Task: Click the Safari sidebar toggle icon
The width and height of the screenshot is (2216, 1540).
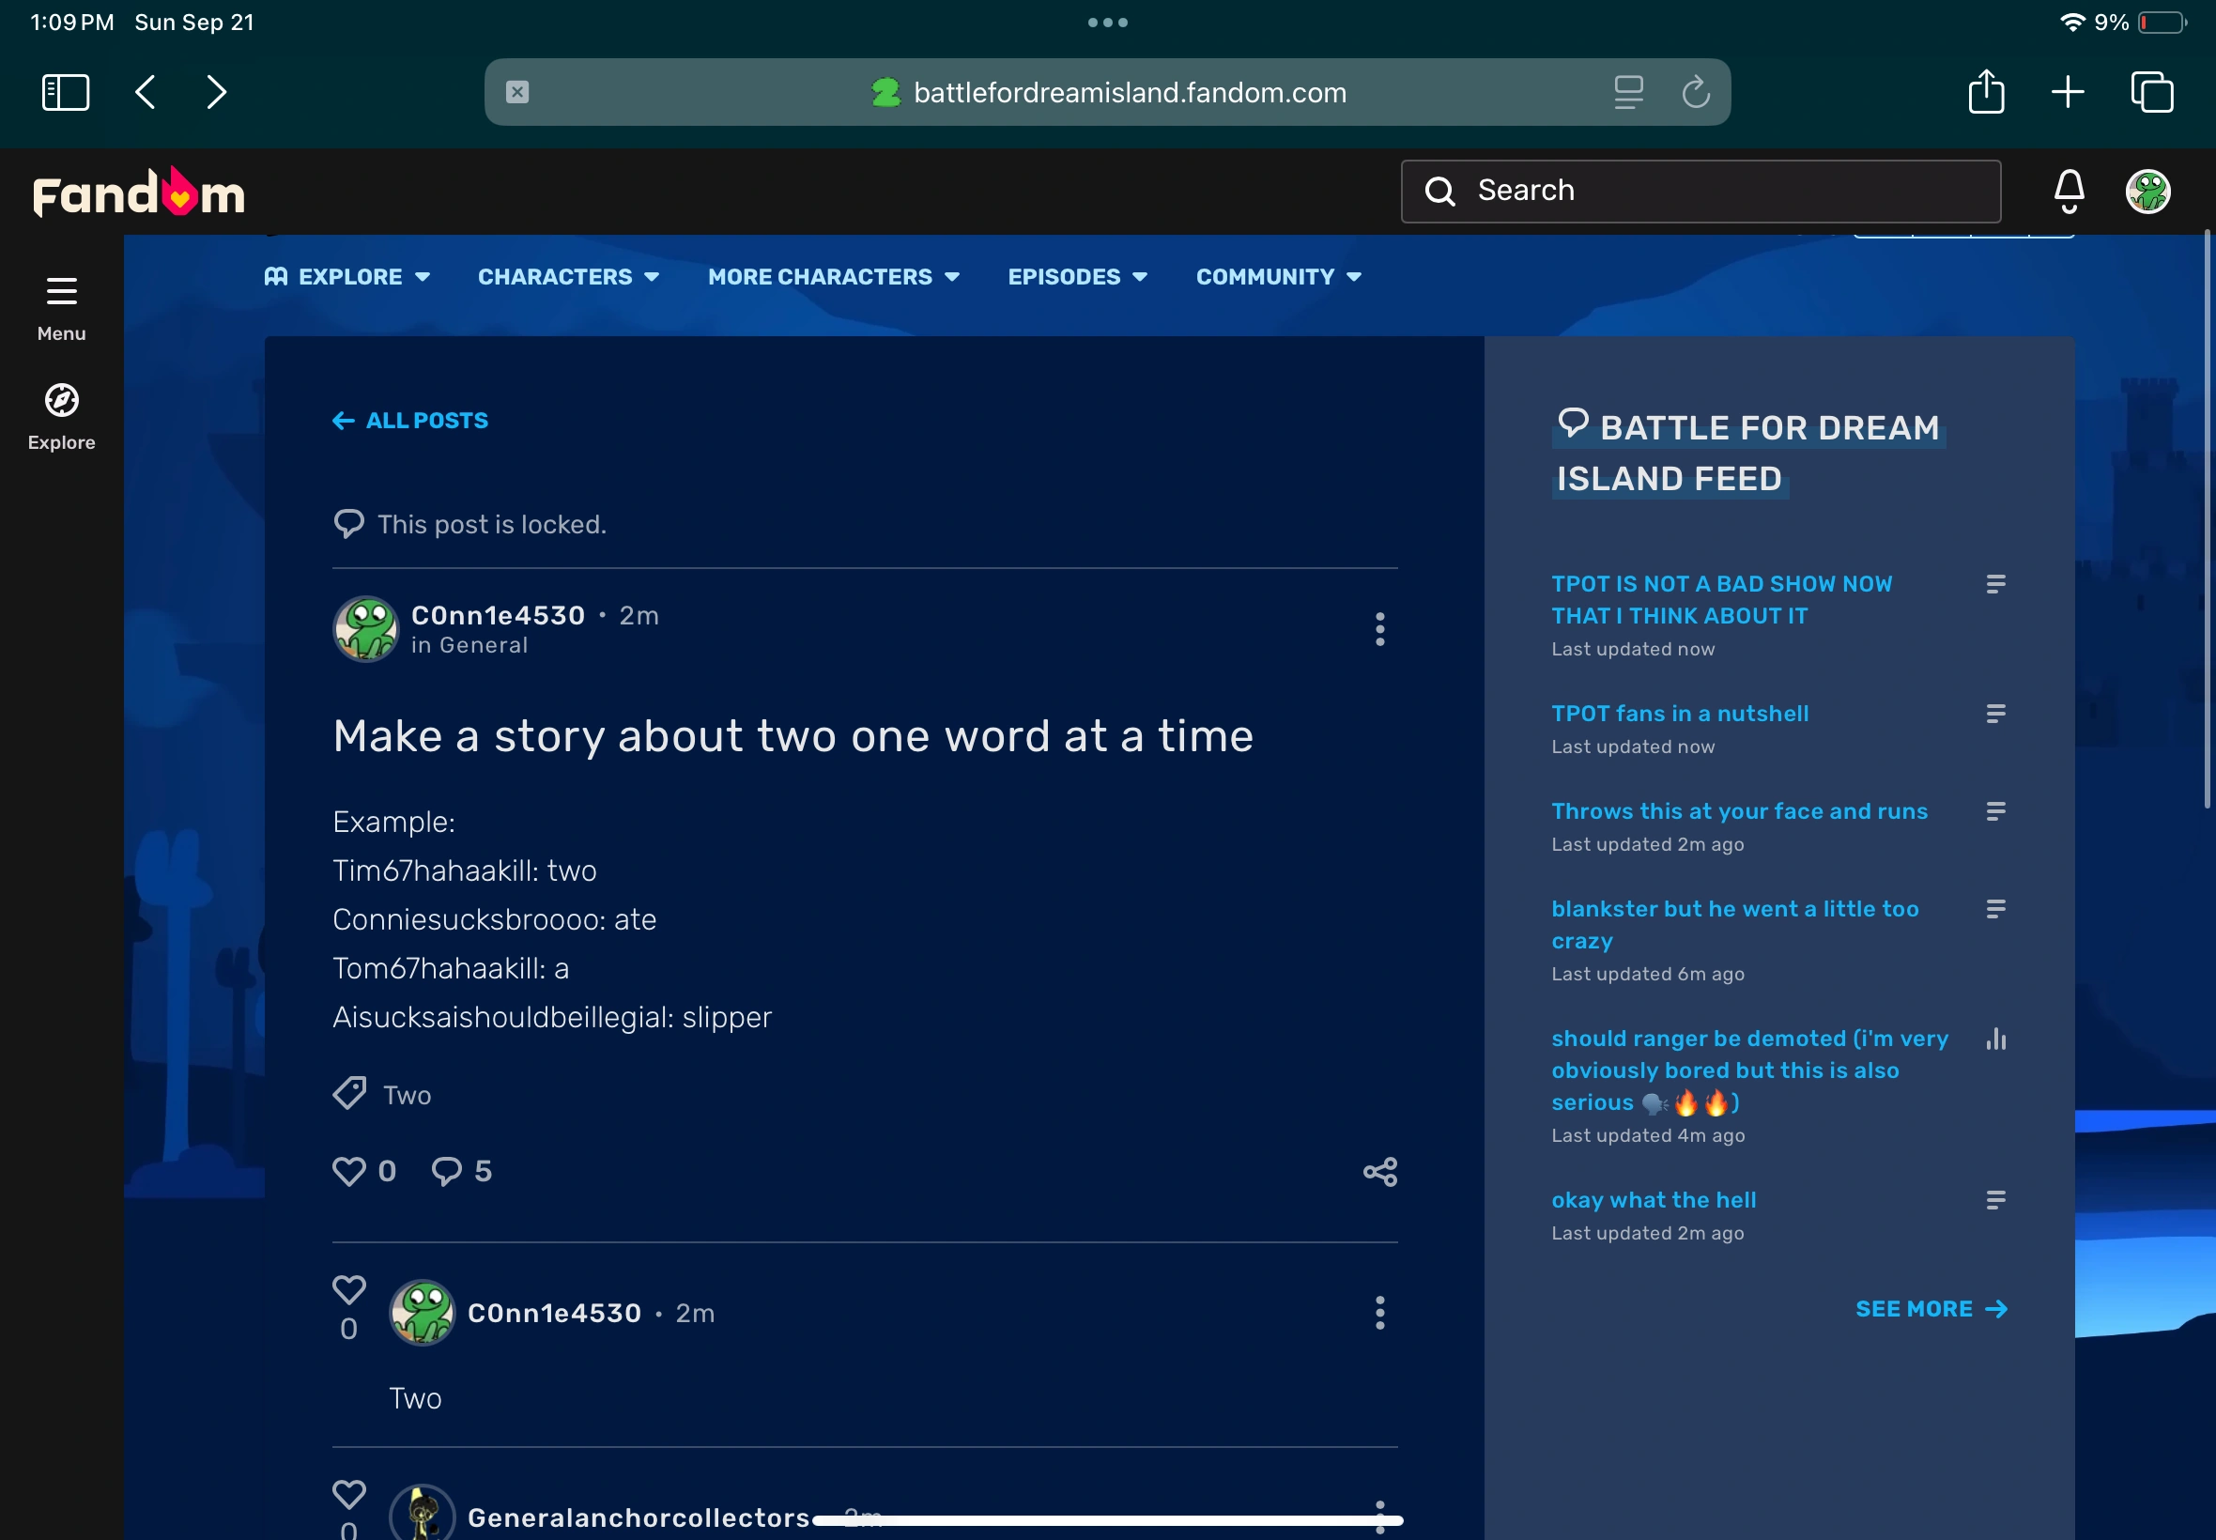Action: click(66, 93)
